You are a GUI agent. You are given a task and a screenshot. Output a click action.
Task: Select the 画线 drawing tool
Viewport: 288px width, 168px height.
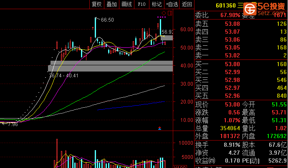click(126, 4)
